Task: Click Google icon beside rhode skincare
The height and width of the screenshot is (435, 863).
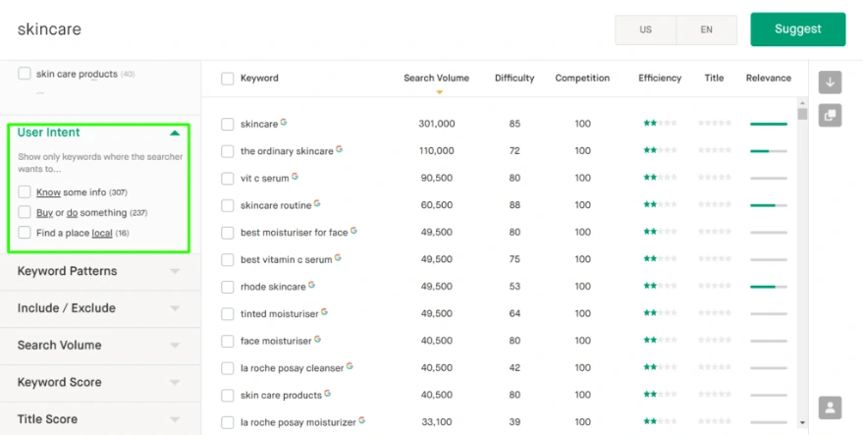Action: tap(311, 285)
